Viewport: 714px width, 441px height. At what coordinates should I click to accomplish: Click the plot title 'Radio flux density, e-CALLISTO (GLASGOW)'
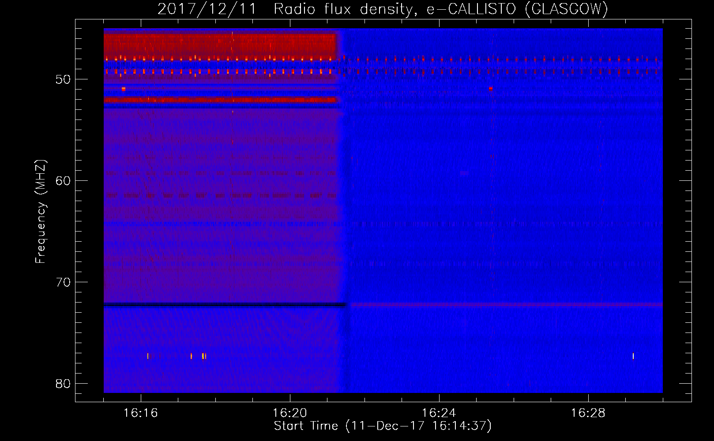(441, 9)
